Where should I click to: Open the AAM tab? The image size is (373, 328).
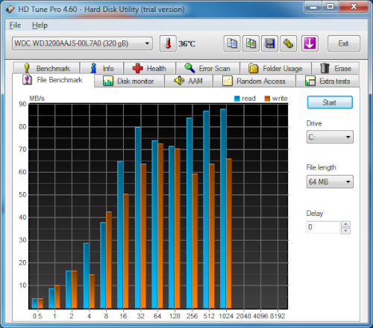[189, 81]
